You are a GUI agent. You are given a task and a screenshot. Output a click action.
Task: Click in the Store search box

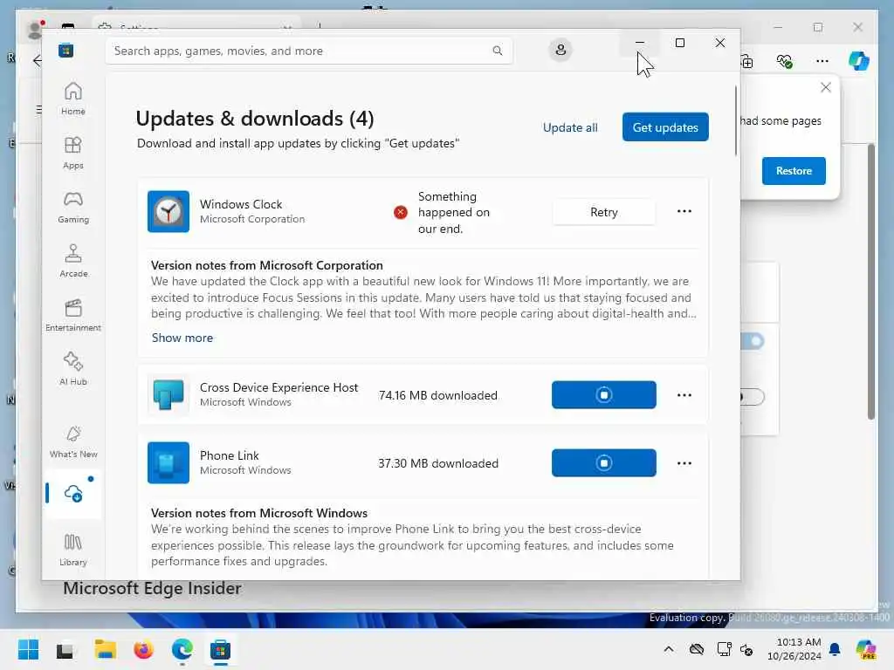(x=309, y=51)
